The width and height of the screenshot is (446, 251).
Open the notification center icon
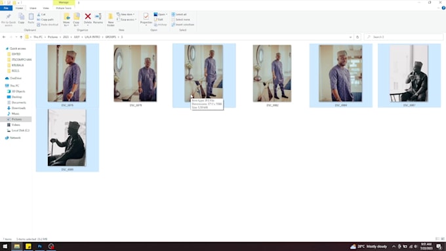point(439,246)
